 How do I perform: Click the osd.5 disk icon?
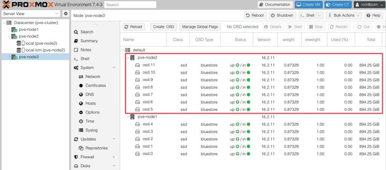(137, 109)
